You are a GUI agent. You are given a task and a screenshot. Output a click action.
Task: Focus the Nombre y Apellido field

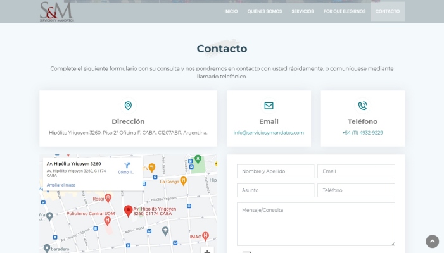(x=276, y=171)
